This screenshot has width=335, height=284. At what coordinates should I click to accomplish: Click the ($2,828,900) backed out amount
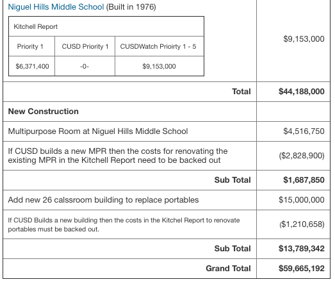[302, 156]
